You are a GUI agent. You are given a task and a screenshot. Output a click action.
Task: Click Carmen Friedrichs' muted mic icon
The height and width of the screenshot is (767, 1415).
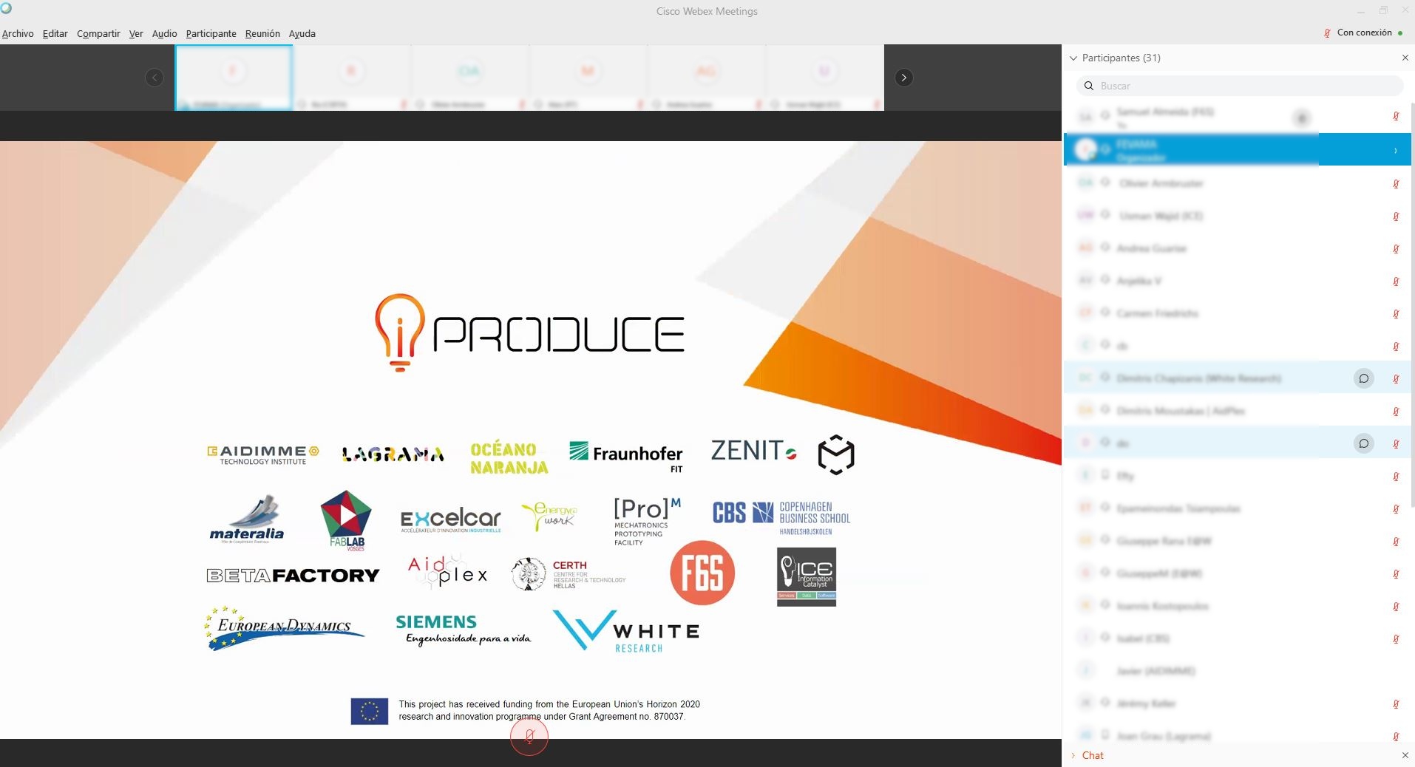tap(1396, 314)
